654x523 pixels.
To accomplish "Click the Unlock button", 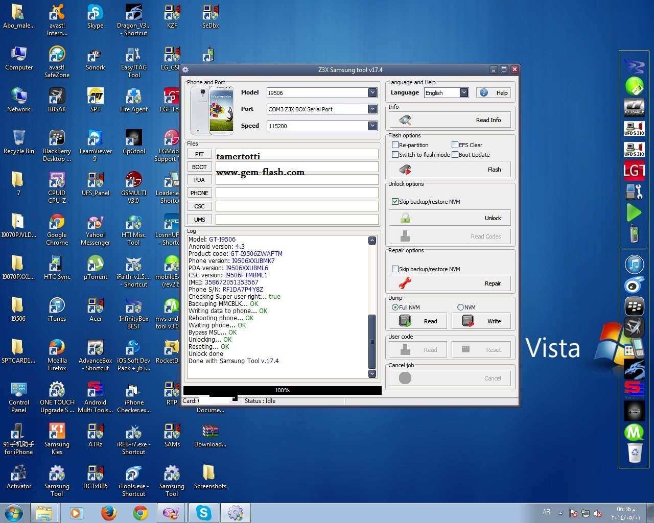I will pos(450,218).
